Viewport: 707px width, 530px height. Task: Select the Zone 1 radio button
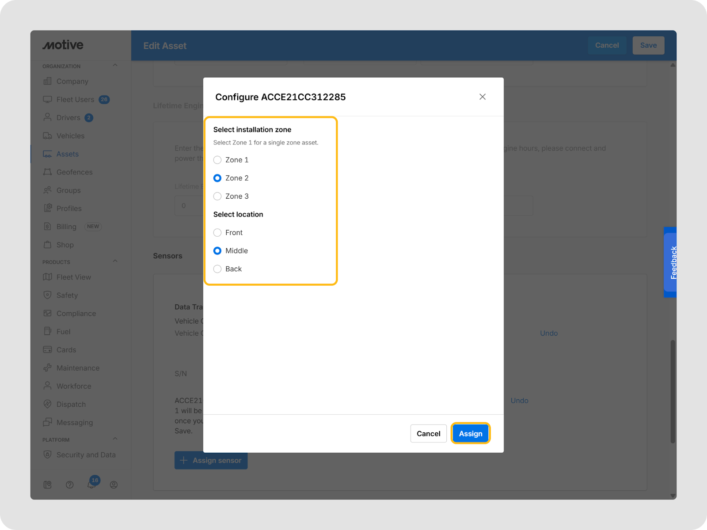pyautogui.click(x=217, y=160)
